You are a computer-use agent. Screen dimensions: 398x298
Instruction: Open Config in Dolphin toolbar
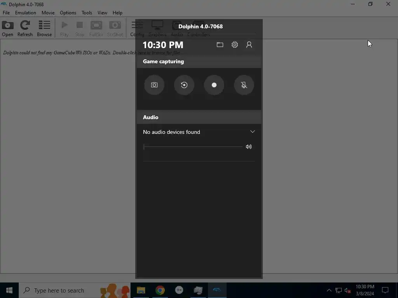[x=137, y=29]
